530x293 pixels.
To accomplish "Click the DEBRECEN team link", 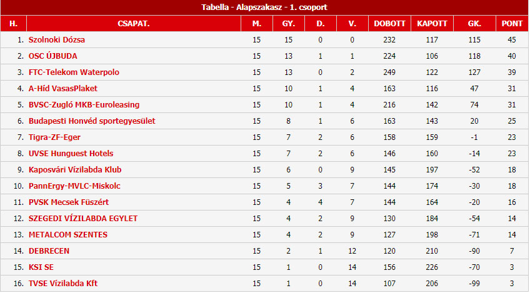I will pyautogui.click(x=49, y=251).
